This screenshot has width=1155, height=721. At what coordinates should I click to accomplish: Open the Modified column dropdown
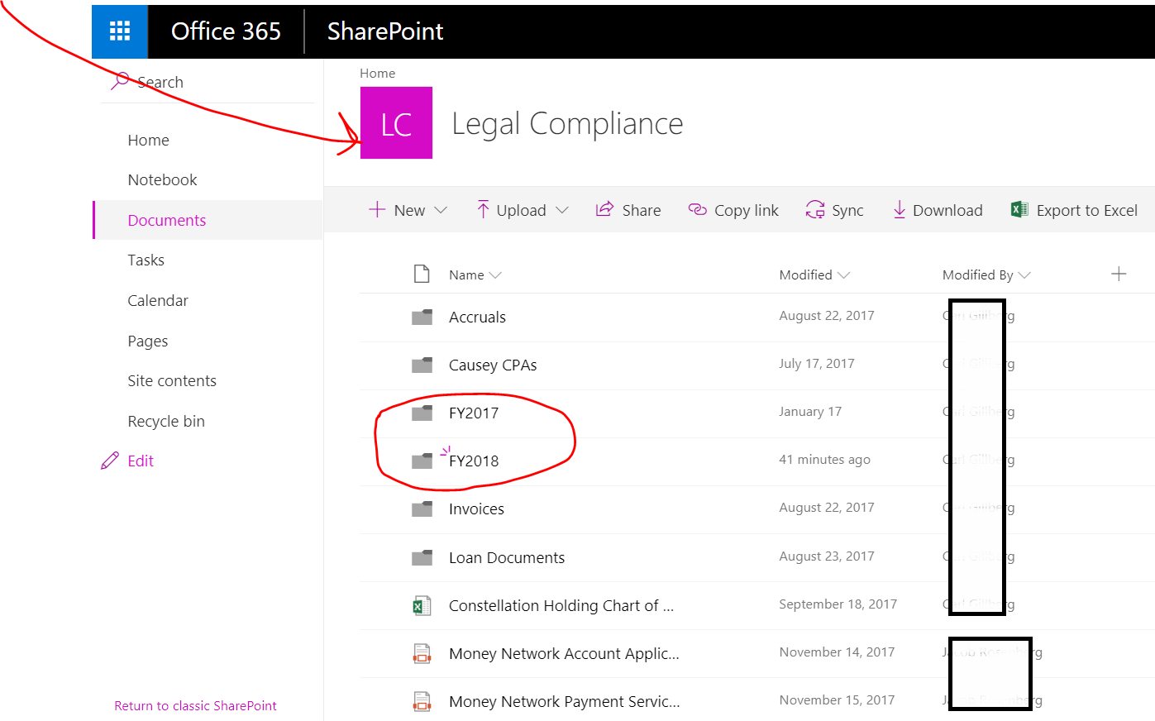[x=843, y=275]
